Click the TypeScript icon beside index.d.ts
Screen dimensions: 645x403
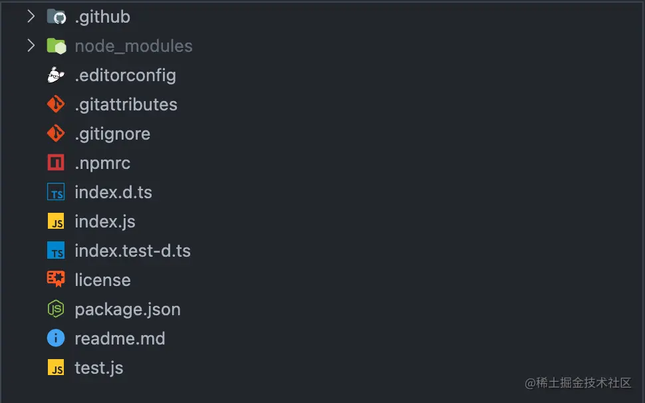(56, 192)
